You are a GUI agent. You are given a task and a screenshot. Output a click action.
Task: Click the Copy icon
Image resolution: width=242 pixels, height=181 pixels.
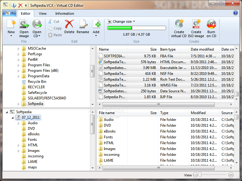(x=50, y=28)
